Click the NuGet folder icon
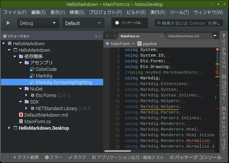 click(x=27, y=88)
